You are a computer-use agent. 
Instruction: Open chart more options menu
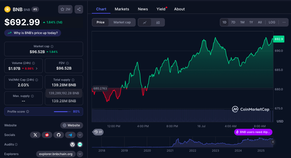[284, 22]
